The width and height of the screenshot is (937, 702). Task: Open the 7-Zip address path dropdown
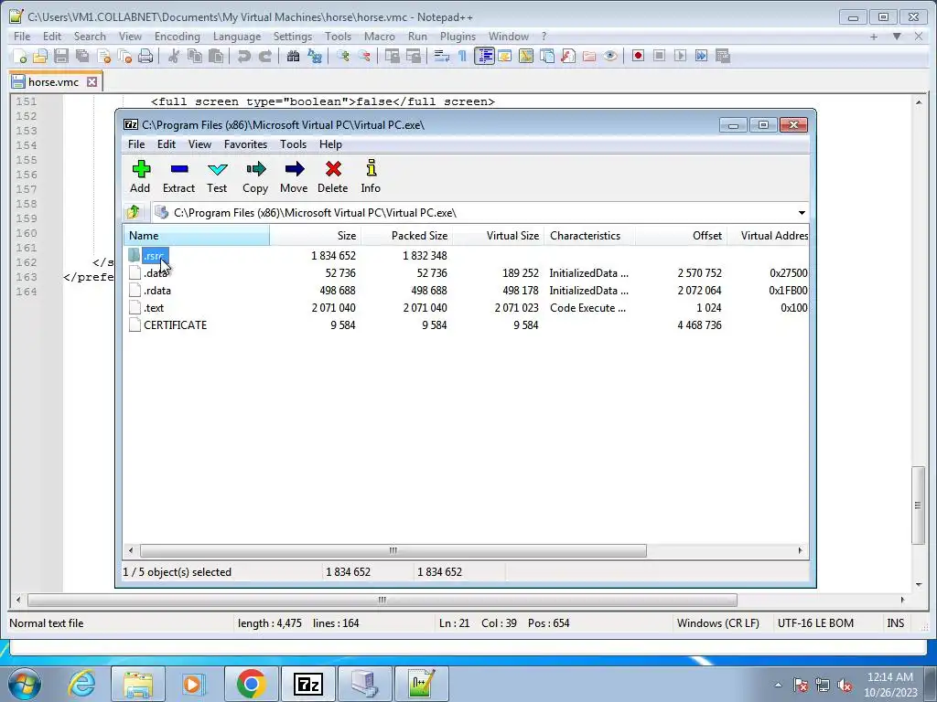tap(802, 212)
